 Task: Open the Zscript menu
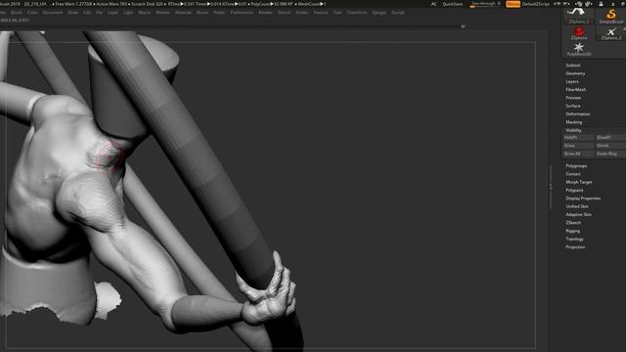coord(398,13)
